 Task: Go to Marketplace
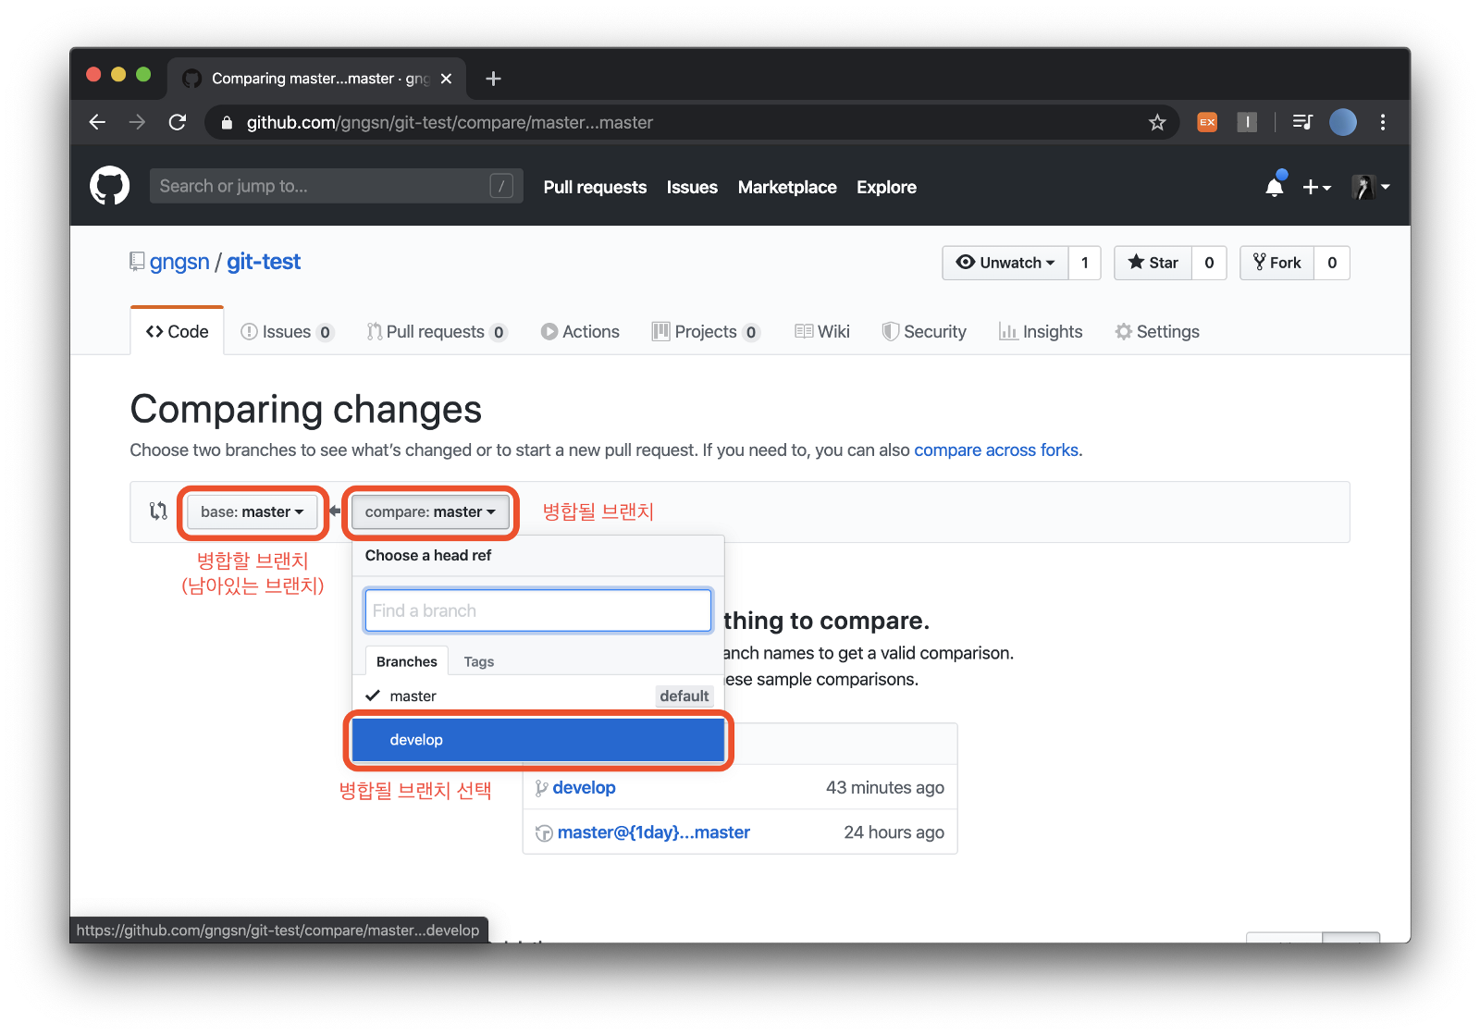(787, 187)
